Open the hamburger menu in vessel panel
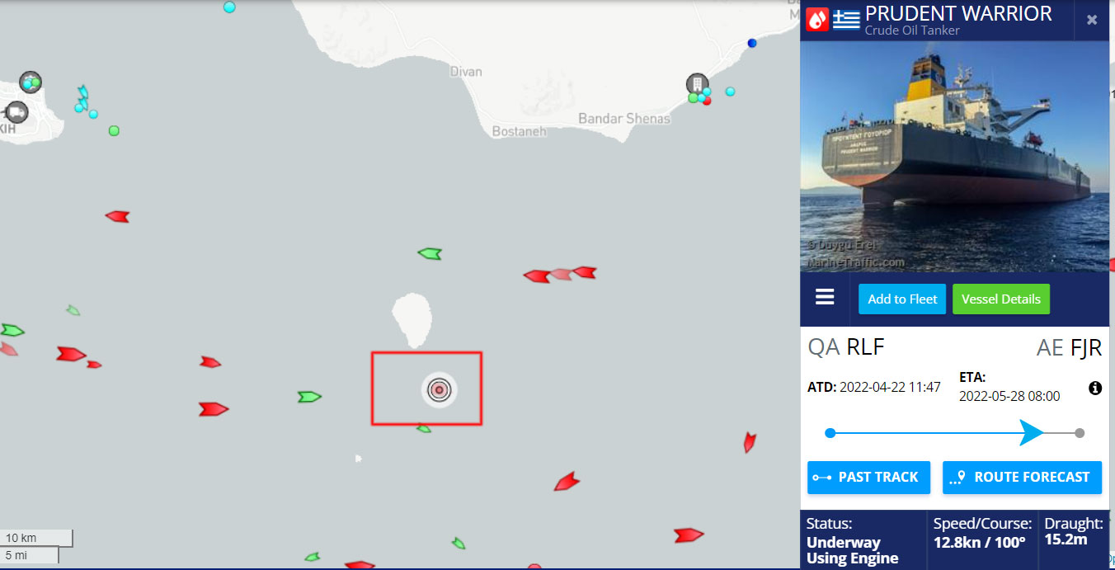 pyautogui.click(x=825, y=298)
